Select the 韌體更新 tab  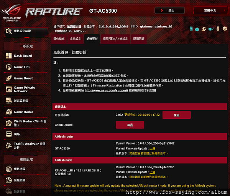click(92, 39)
